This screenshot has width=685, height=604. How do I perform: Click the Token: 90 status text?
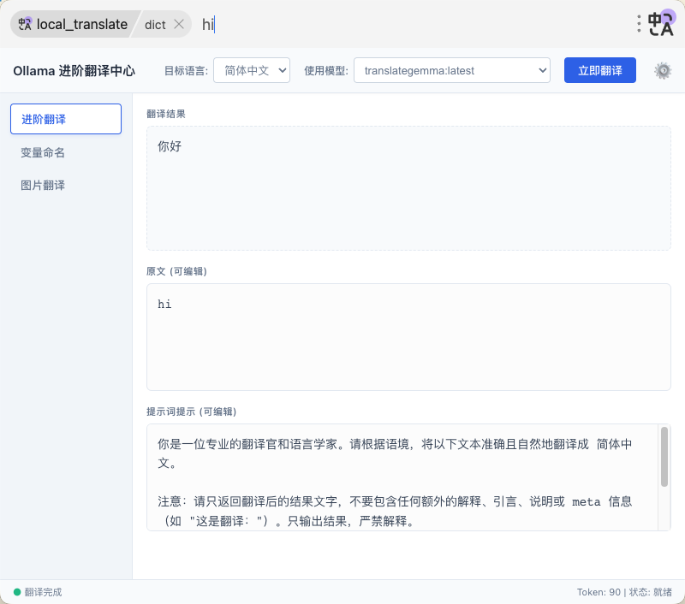click(599, 592)
